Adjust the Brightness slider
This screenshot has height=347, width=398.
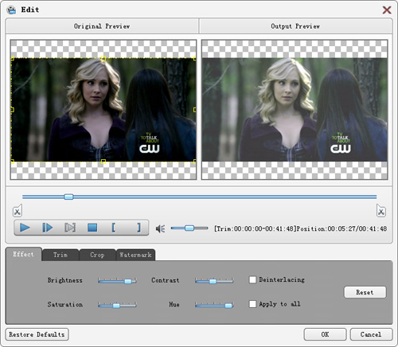click(117, 281)
